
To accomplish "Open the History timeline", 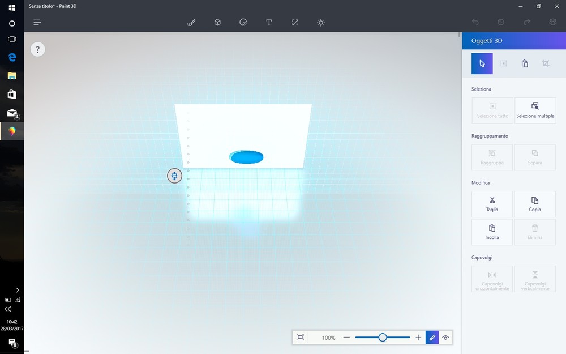I will pyautogui.click(x=501, y=23).
